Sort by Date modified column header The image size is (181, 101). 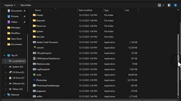[x=85, y=10]
